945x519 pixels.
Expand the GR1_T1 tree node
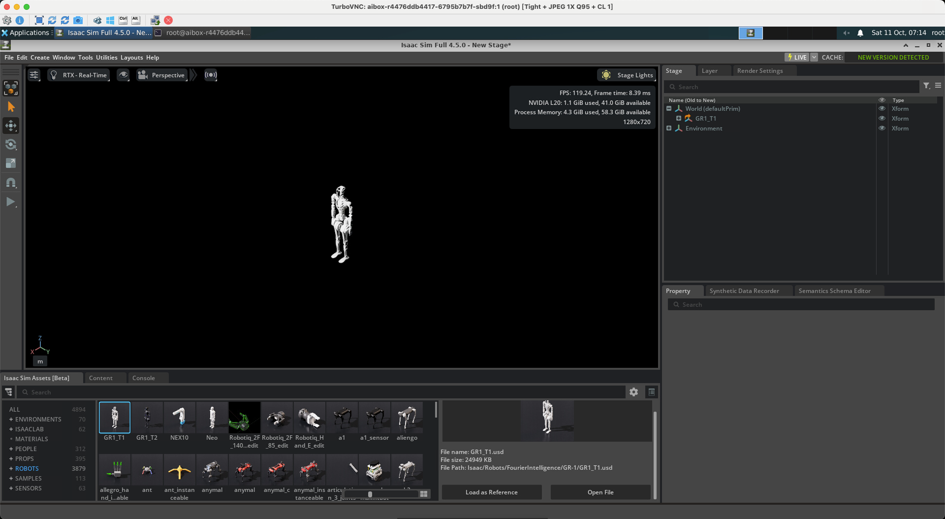(x=679, y=119)
